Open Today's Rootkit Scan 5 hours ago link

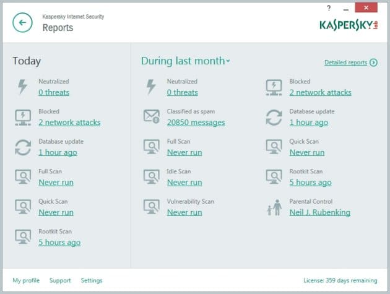point(59,243)
